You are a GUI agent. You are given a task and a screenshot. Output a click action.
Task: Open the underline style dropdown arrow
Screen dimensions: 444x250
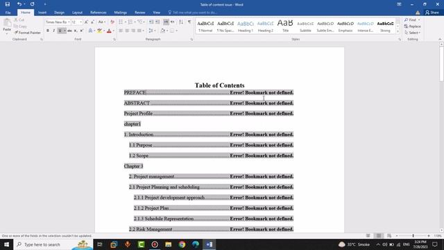65,31
